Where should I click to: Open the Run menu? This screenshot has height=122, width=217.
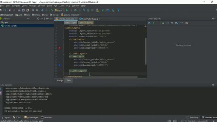tap(56, 6)
